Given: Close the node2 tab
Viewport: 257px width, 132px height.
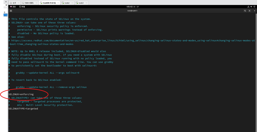Looking at the screenshot, I should pos(72,3).
